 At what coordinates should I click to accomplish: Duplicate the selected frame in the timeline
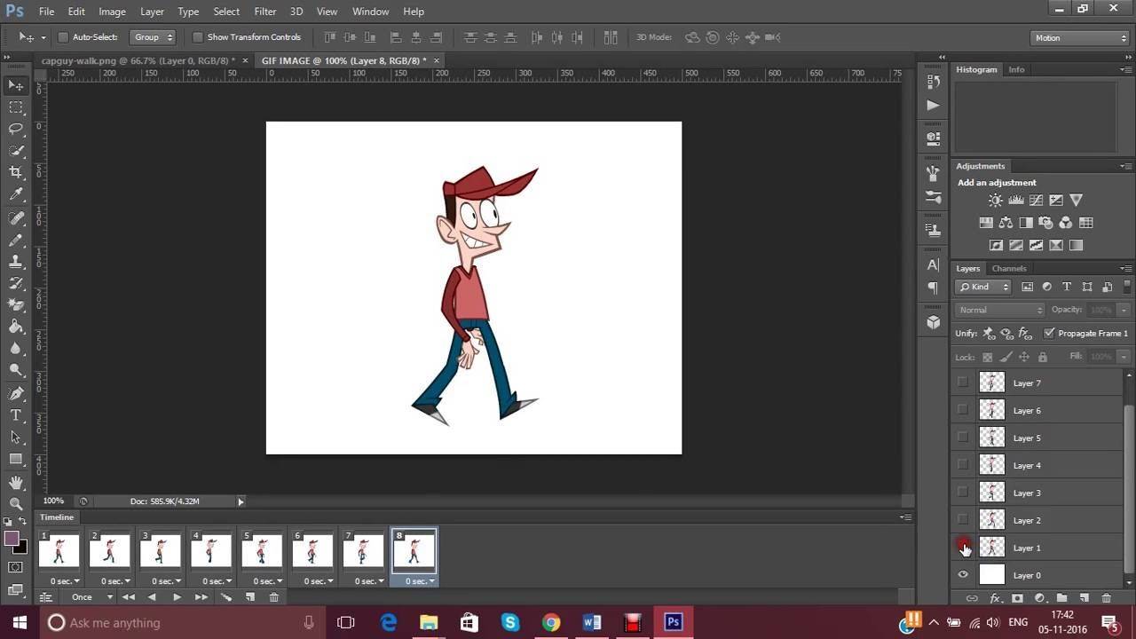[250, 597]
